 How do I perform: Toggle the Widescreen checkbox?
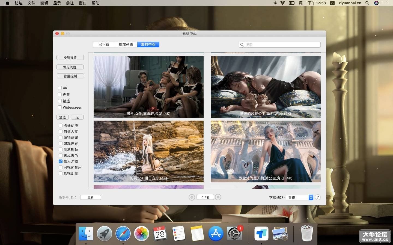60,107
